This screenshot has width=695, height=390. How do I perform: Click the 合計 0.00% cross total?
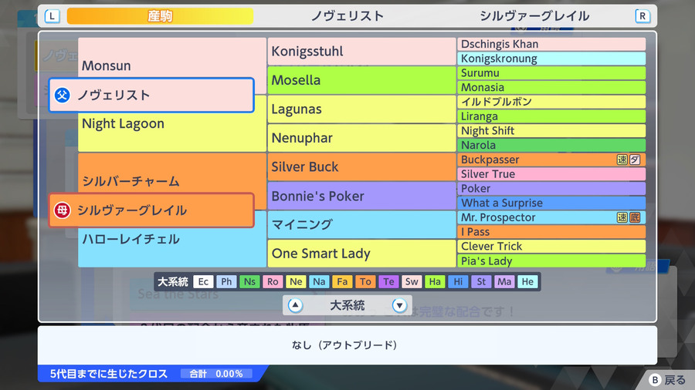pyautogui.click(x=216, y=374)
